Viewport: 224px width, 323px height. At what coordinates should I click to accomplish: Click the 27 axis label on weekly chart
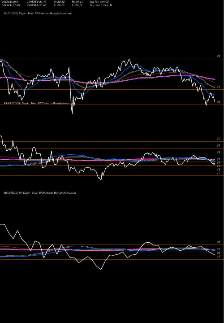point(219,139)
